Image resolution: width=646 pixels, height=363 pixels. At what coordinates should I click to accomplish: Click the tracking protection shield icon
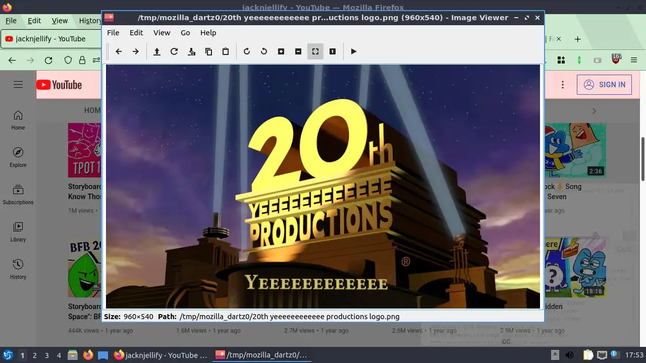[68, 60]
